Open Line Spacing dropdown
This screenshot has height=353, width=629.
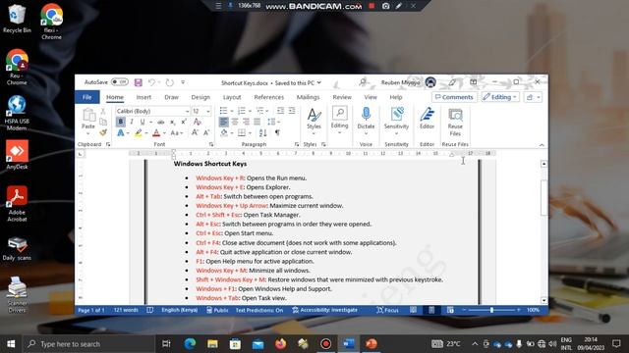tap(273, 122)
